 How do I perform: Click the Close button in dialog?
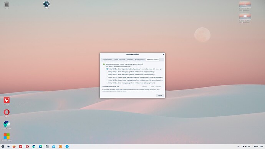pos(160,96)
